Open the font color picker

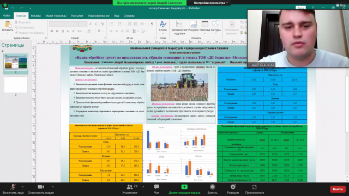pos(99,31)
